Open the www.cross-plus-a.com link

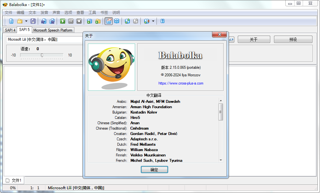181,83
